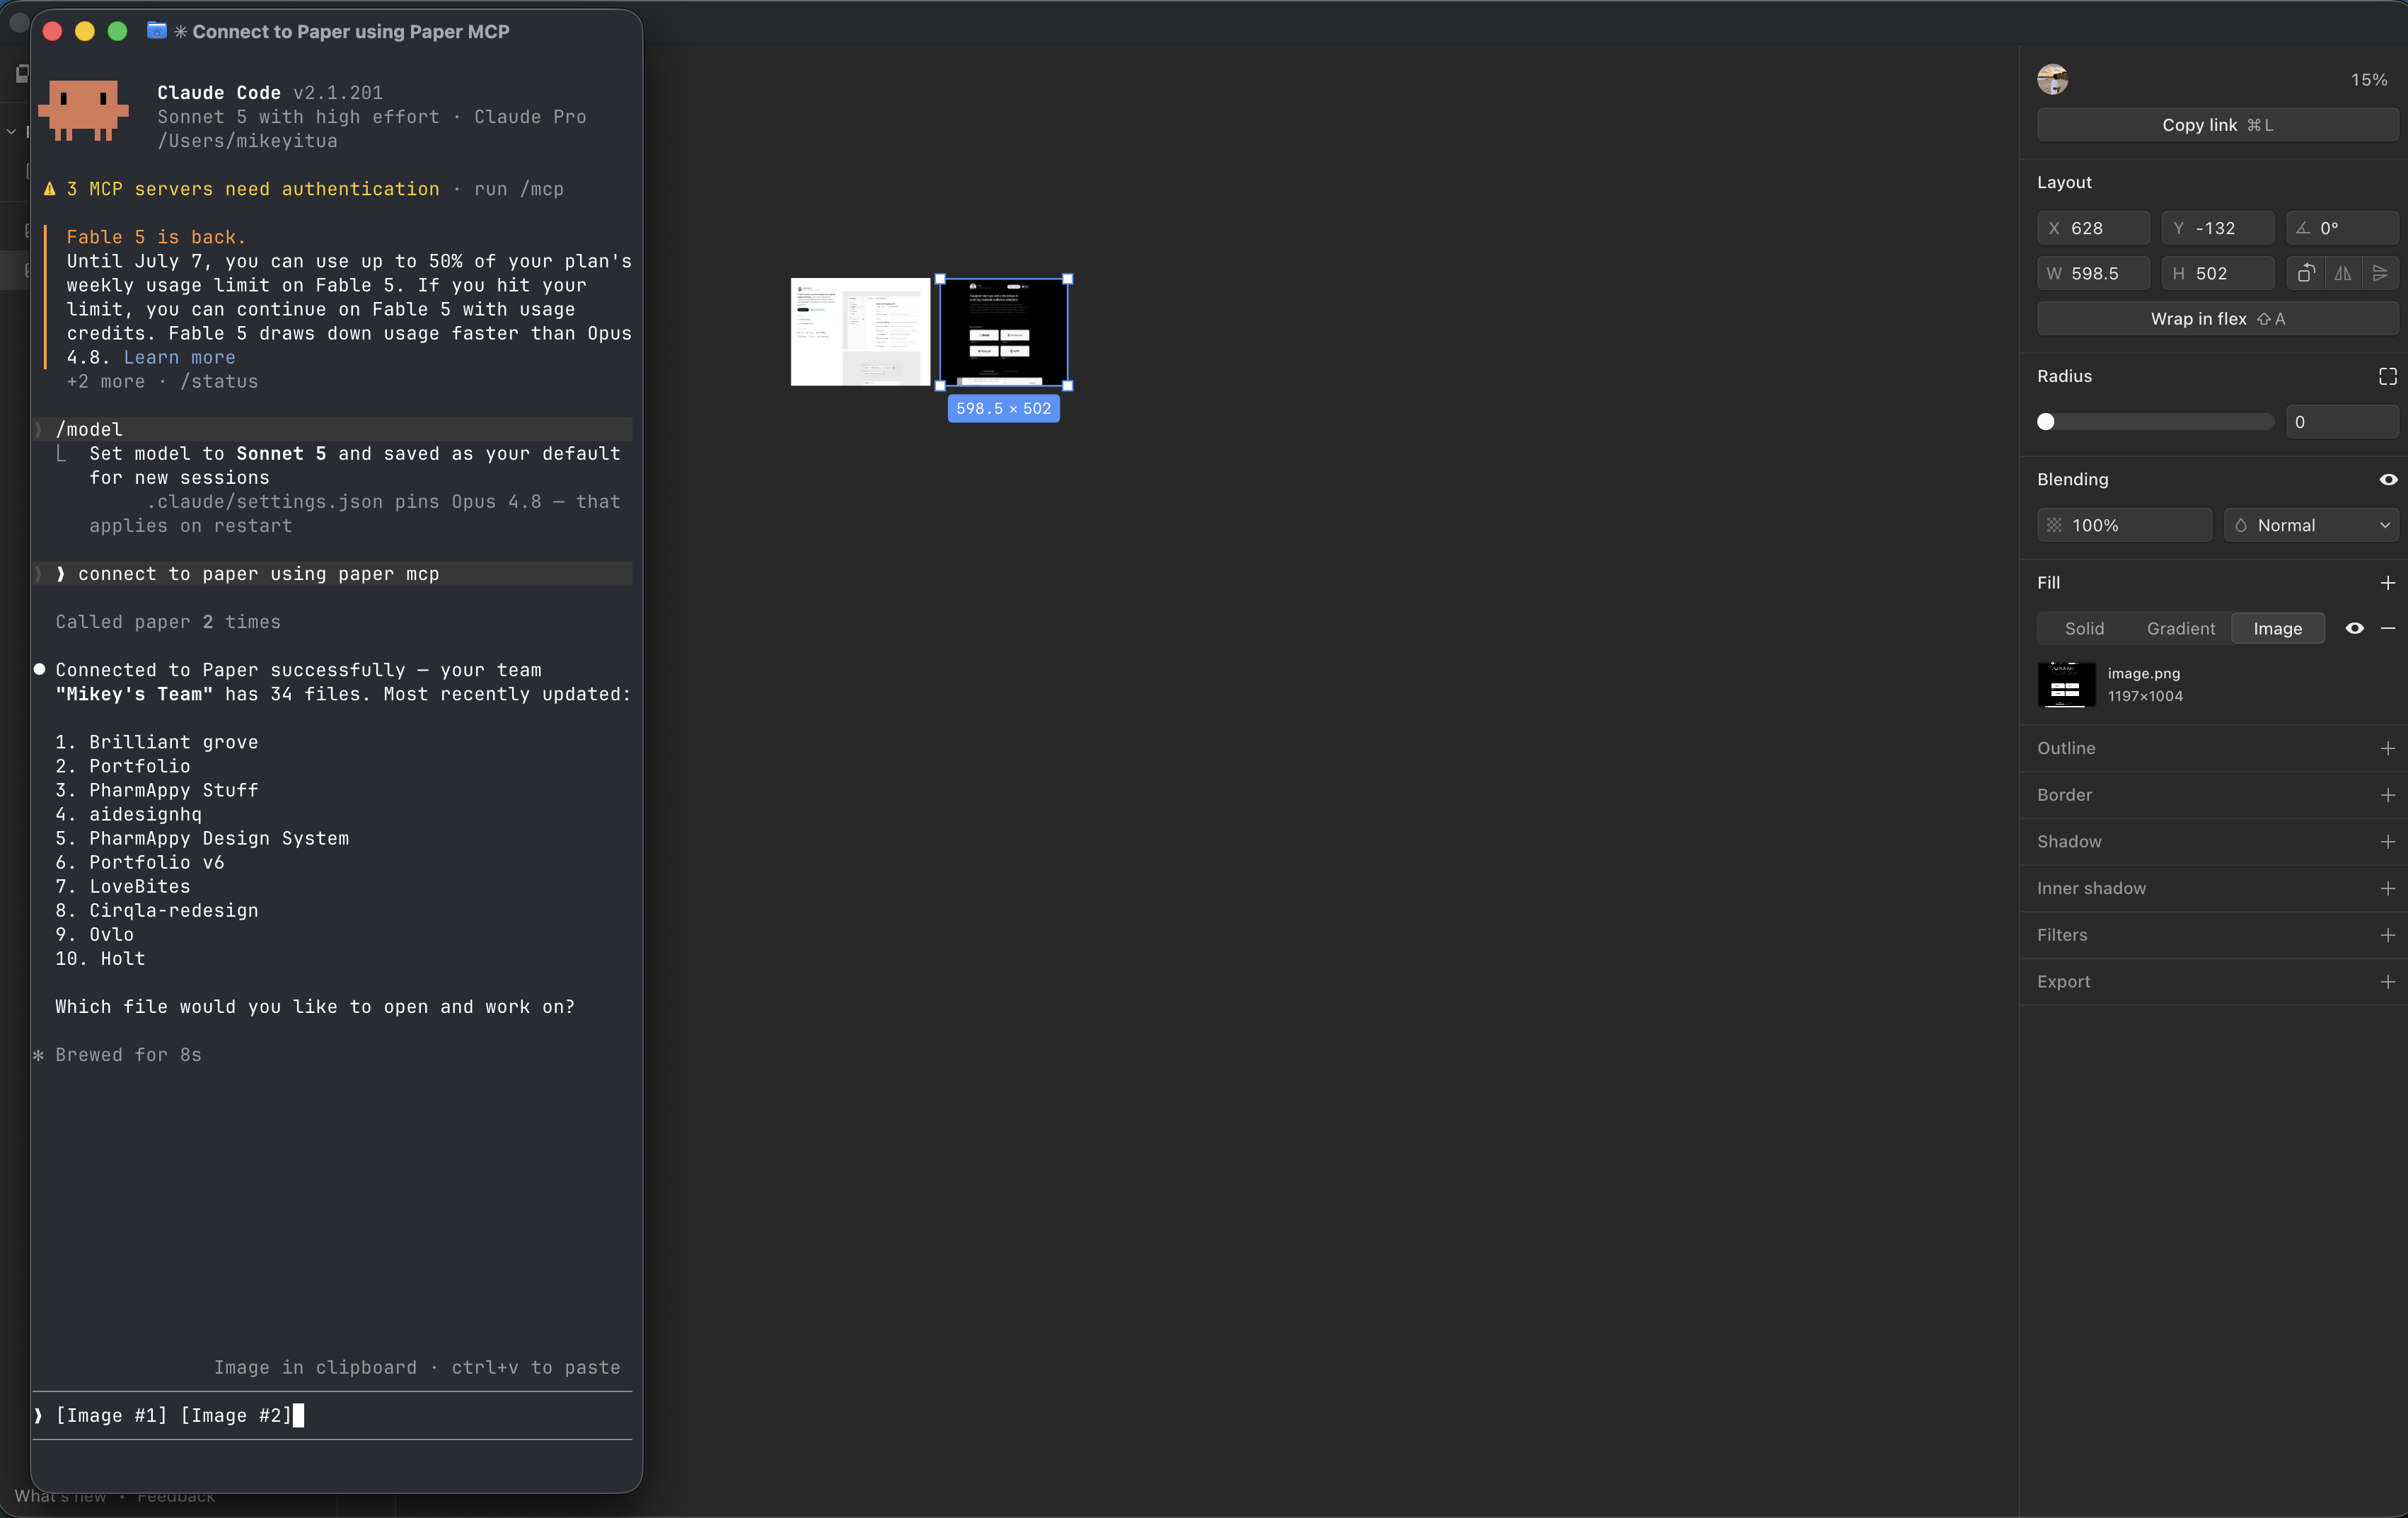Switch fill type to Solid
Screen dimensions: 2408x1518
(2084, 628)
